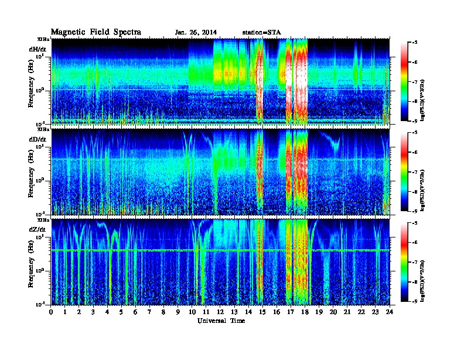
Task: Click the "32Hz" top label of dZ/dt panel
Action: 43,220
